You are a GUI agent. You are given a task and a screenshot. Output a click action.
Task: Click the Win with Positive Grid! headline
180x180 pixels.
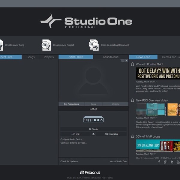[149, 64]
